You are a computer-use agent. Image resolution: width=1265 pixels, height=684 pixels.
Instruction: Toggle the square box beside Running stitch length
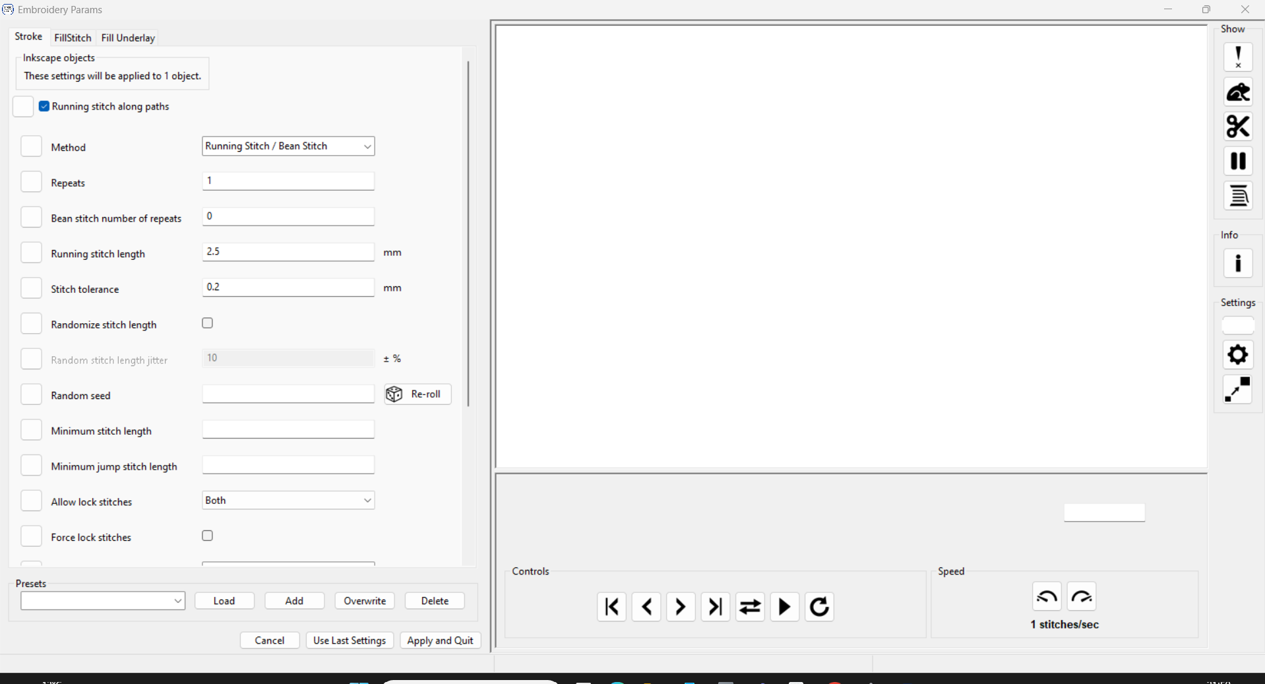(31, 253)
